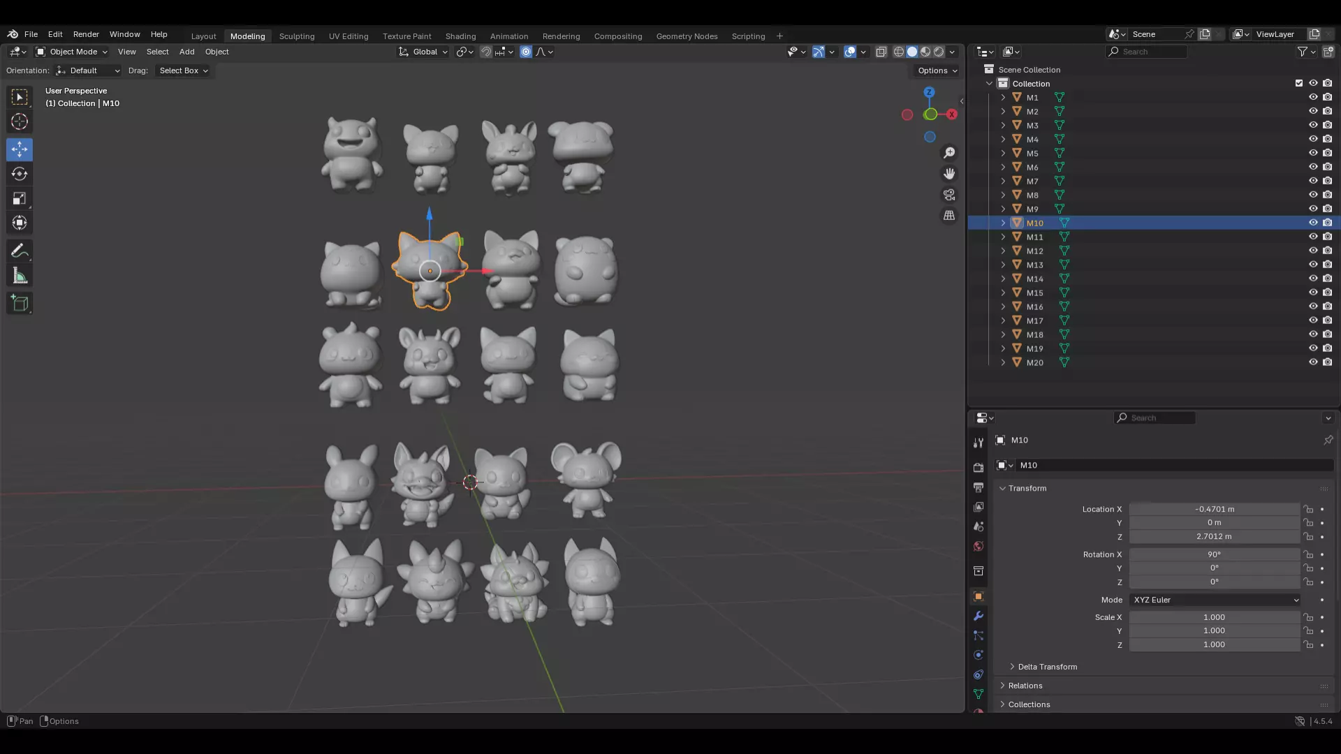The image size is (1341, 754).
Task: Open the Modifiers properties tab
Action: [x=979, y=616]
